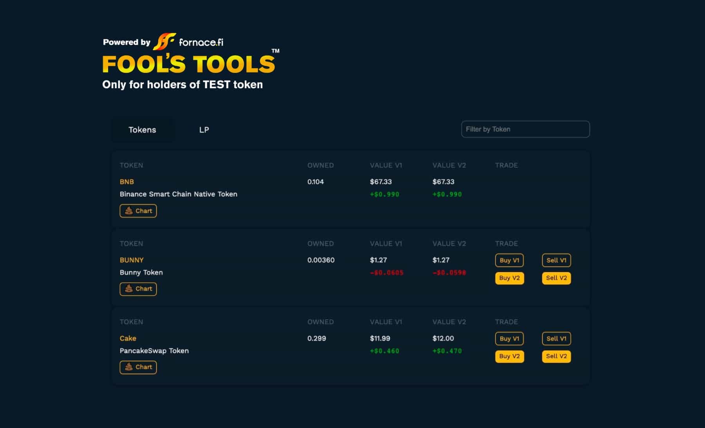705x428 pixels.
Task: Sell Cake on V2
Action: 556,356
